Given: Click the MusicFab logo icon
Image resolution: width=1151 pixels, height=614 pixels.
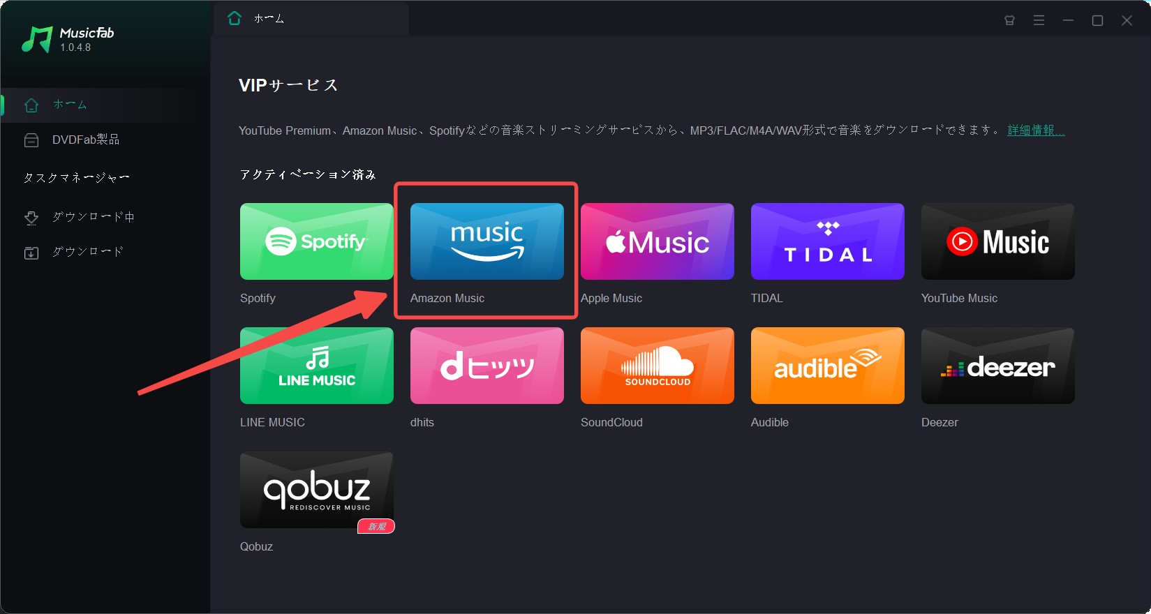Looking at the screenshot, I should point(37,40).
